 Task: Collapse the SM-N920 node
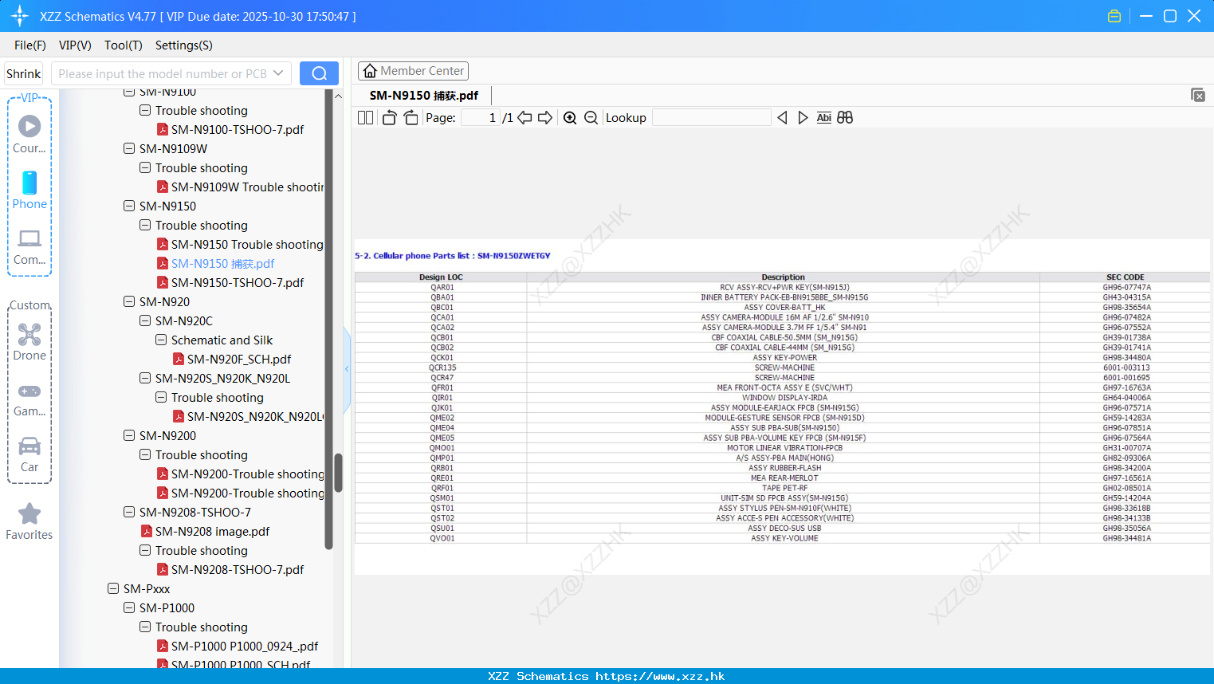click(x=129, y=301)
